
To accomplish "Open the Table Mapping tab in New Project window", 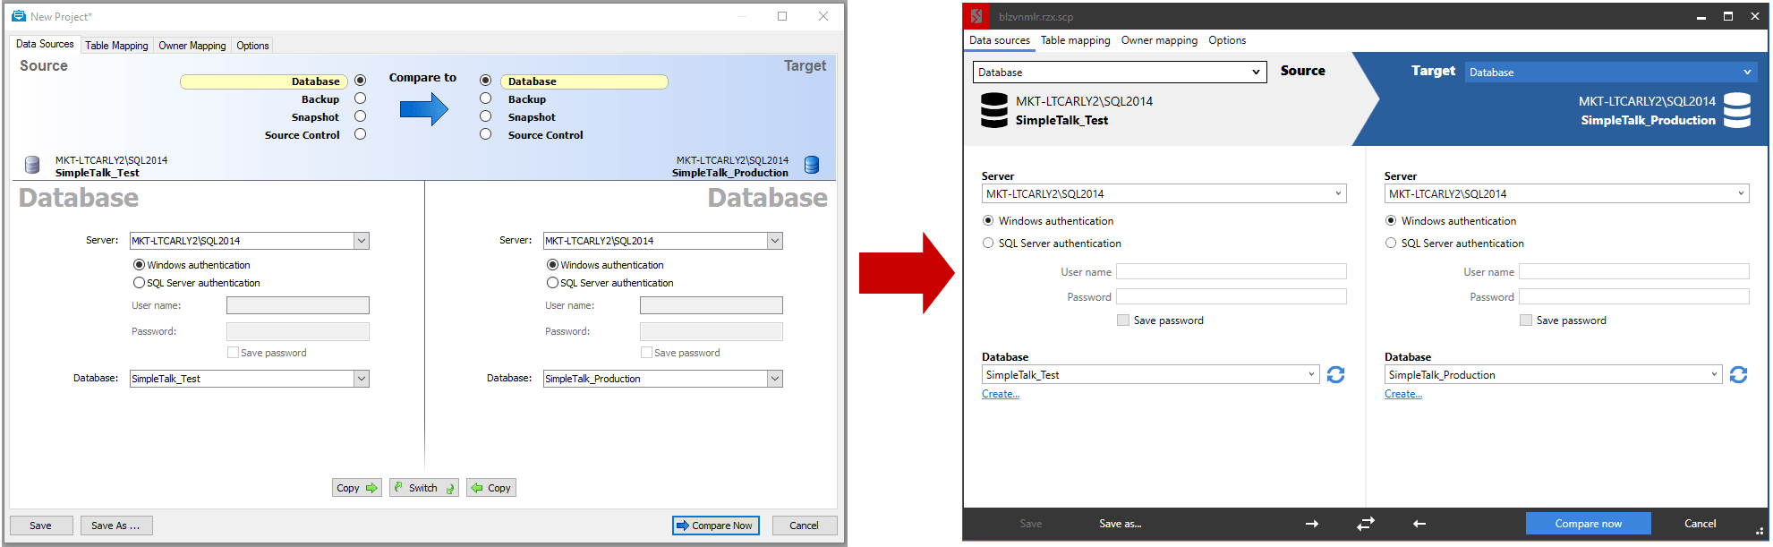I will [116, 46].
